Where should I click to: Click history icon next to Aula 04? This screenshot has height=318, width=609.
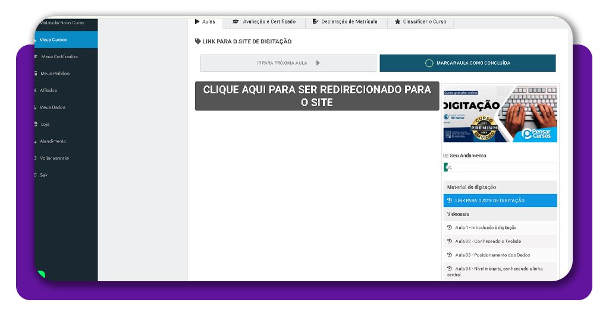click(450, 268)
